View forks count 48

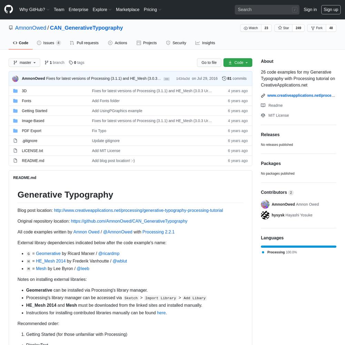331,28
